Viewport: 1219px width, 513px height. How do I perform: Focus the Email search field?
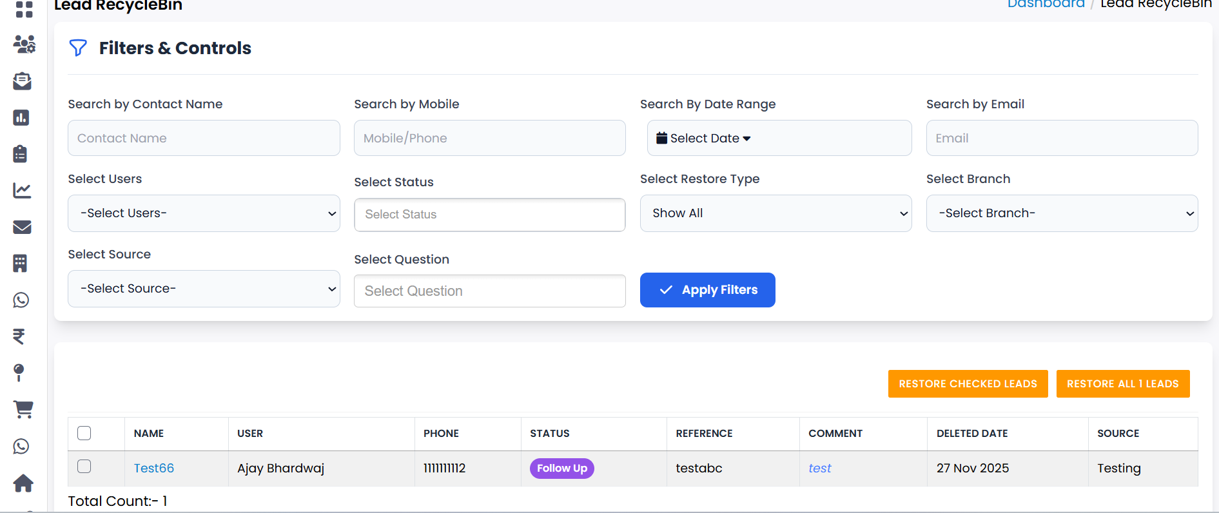click(1062, 138)
